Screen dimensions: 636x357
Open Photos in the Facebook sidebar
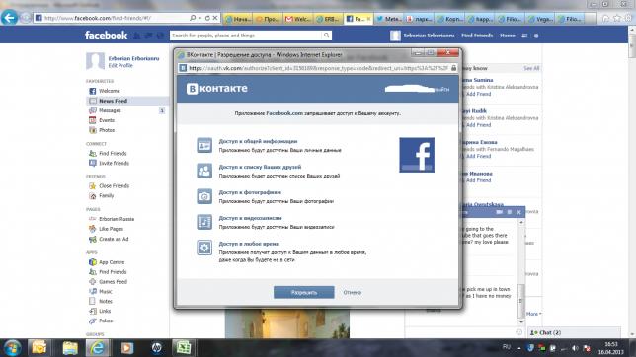(107, 130)
